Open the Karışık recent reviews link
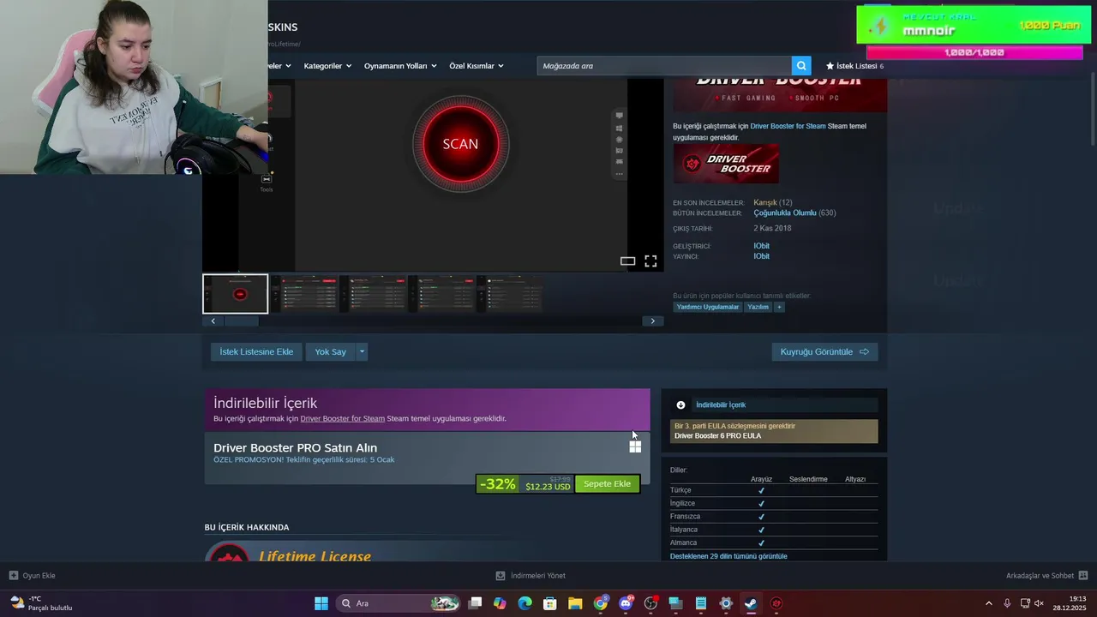Viewport: 1097px width, 617px height. coord(765,202)
